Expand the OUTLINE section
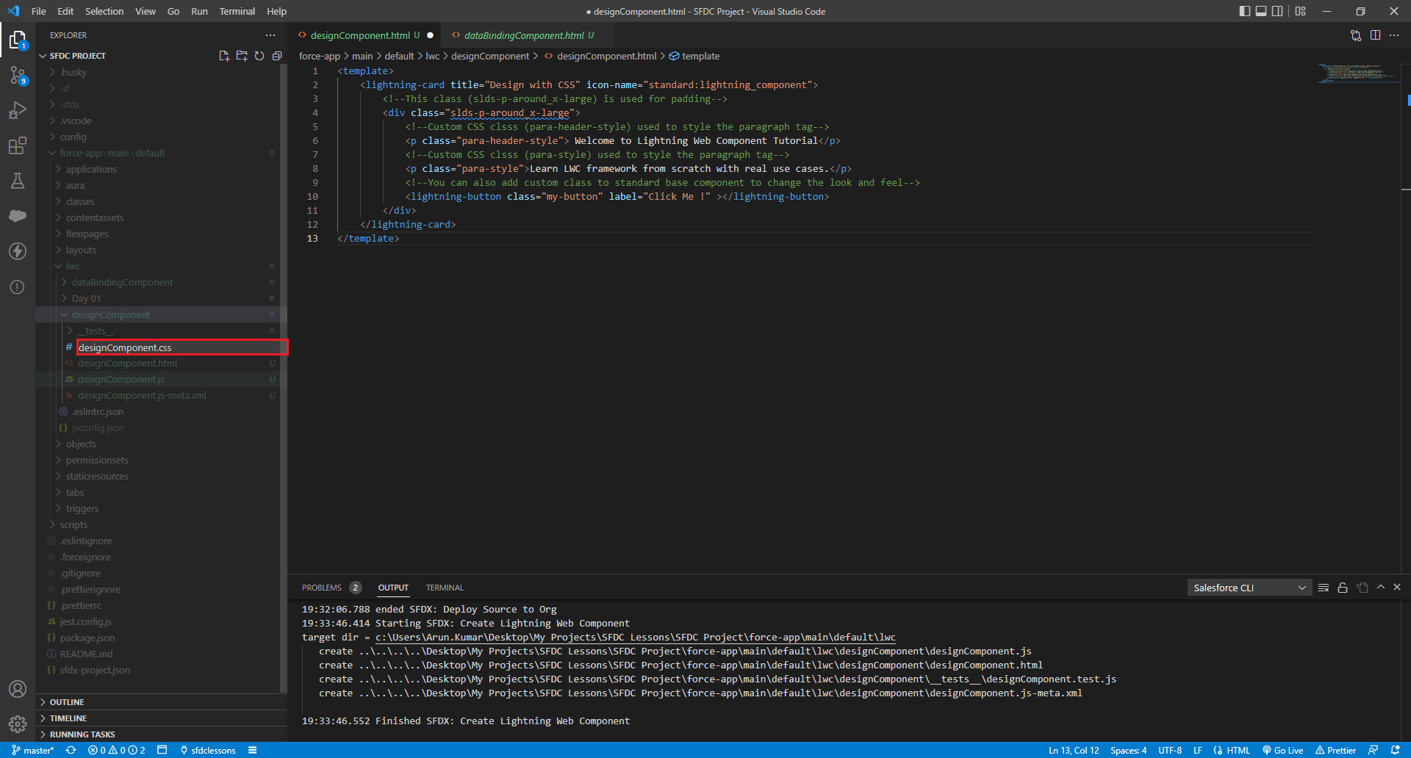The height and width of the screenshot is (758, 1411). pos(67,702)
